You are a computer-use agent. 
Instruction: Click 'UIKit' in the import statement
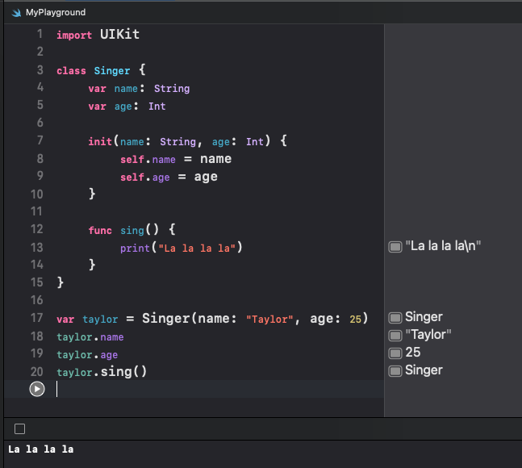tap(119, 34)
